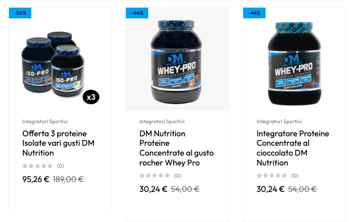
Task: Open DM Nutrition Proteine Concentrate rocher title
Action: [x=176, y=148]
